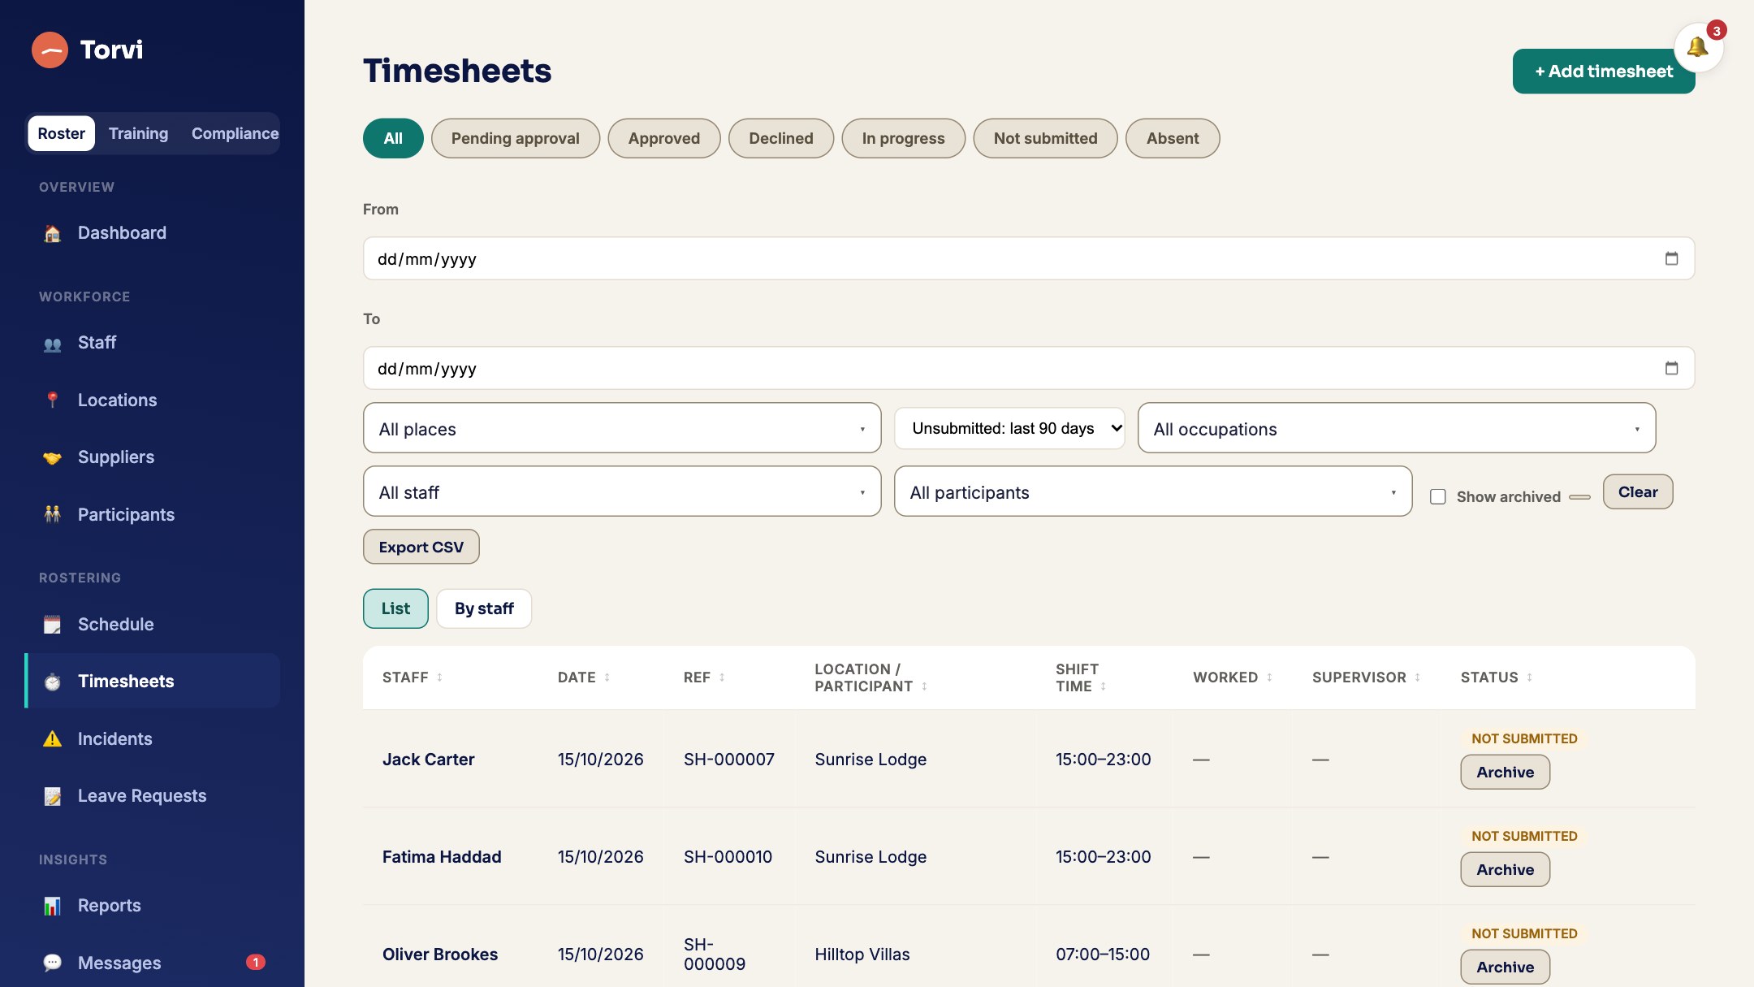Click ref SH-000007

(x=728, y=760)
